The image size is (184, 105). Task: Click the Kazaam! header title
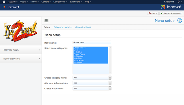point(13,7)
